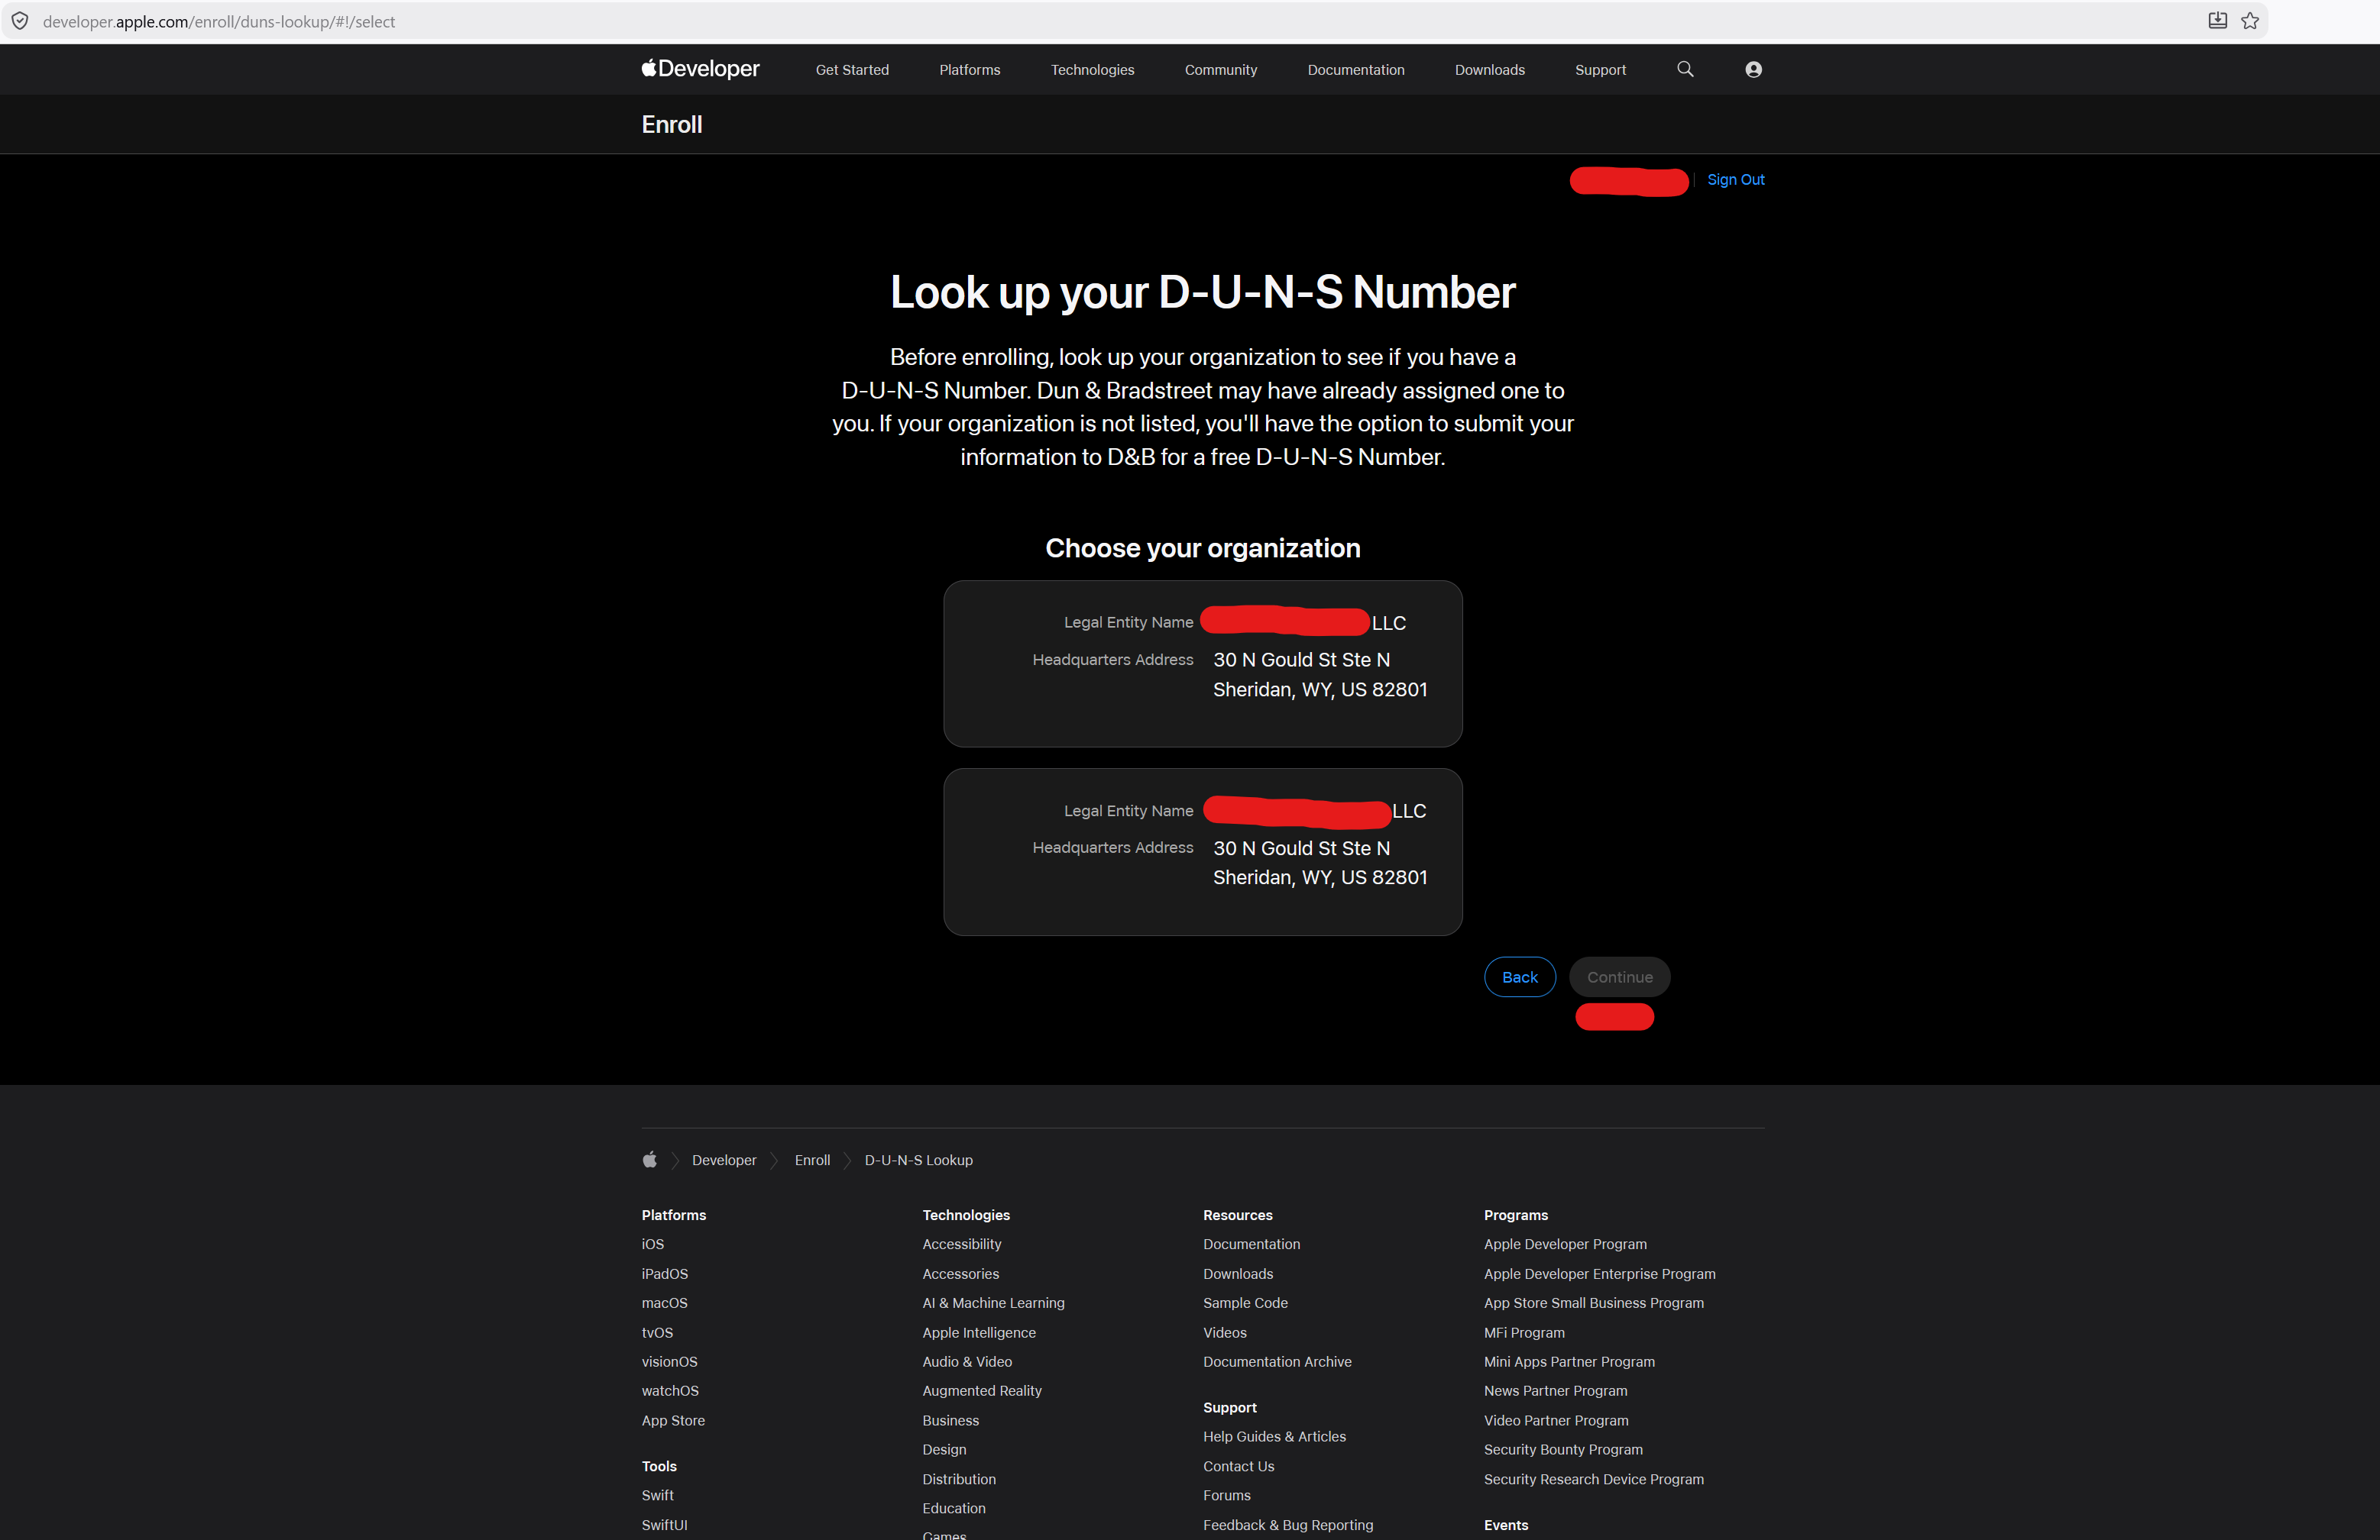Click the Back button
This screenshot has width=2380, height=1540.
1519,977
